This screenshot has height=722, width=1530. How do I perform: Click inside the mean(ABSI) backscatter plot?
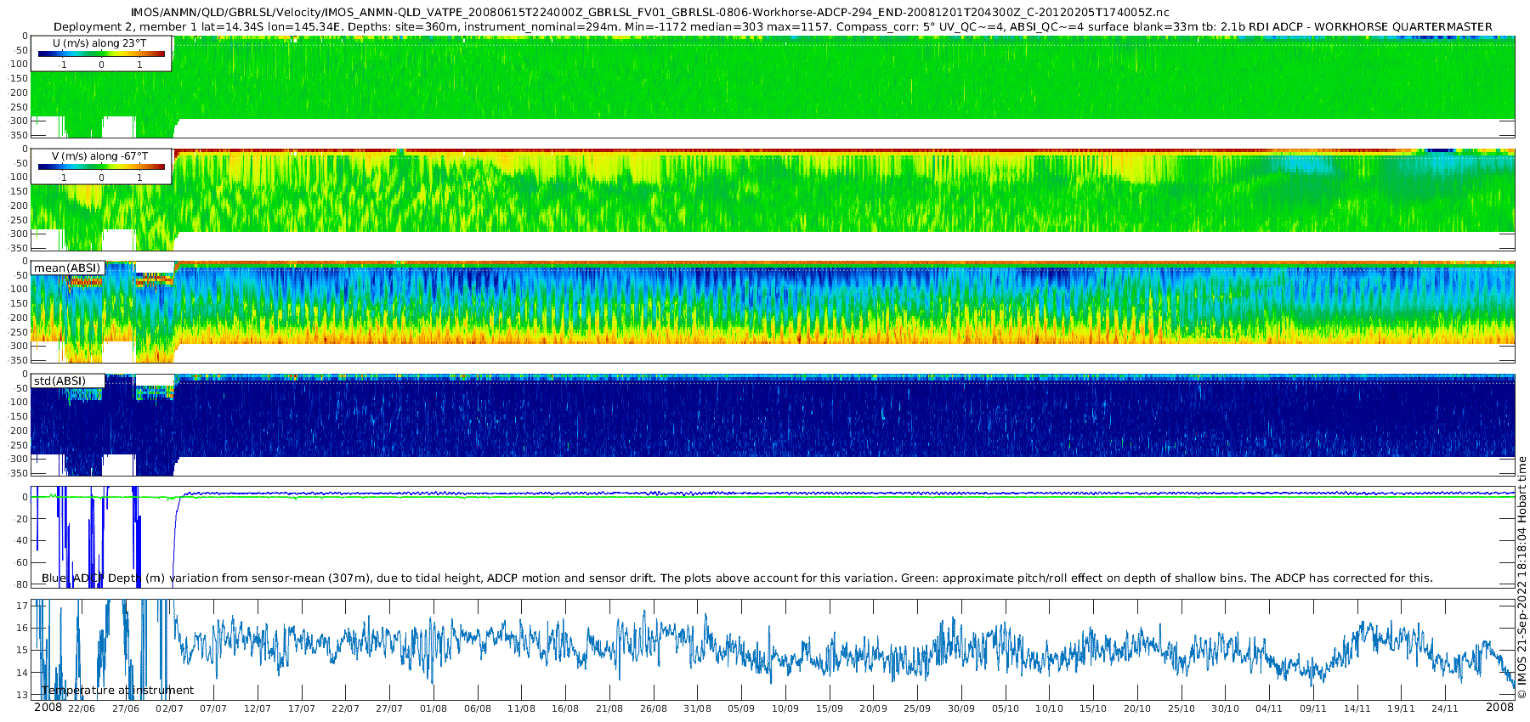point(773,312)
